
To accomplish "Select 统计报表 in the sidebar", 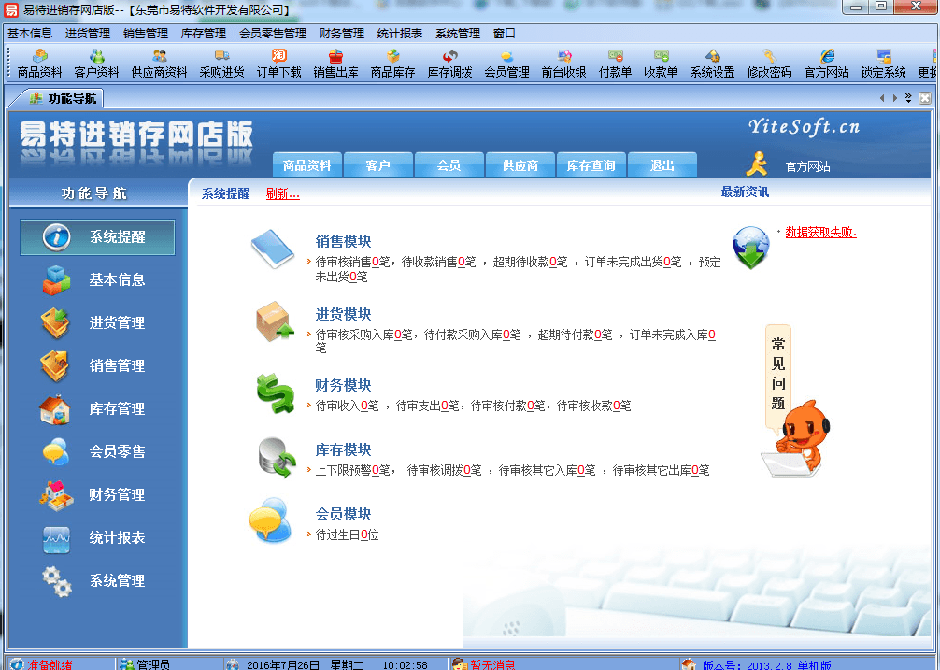I will coord(97,537).
